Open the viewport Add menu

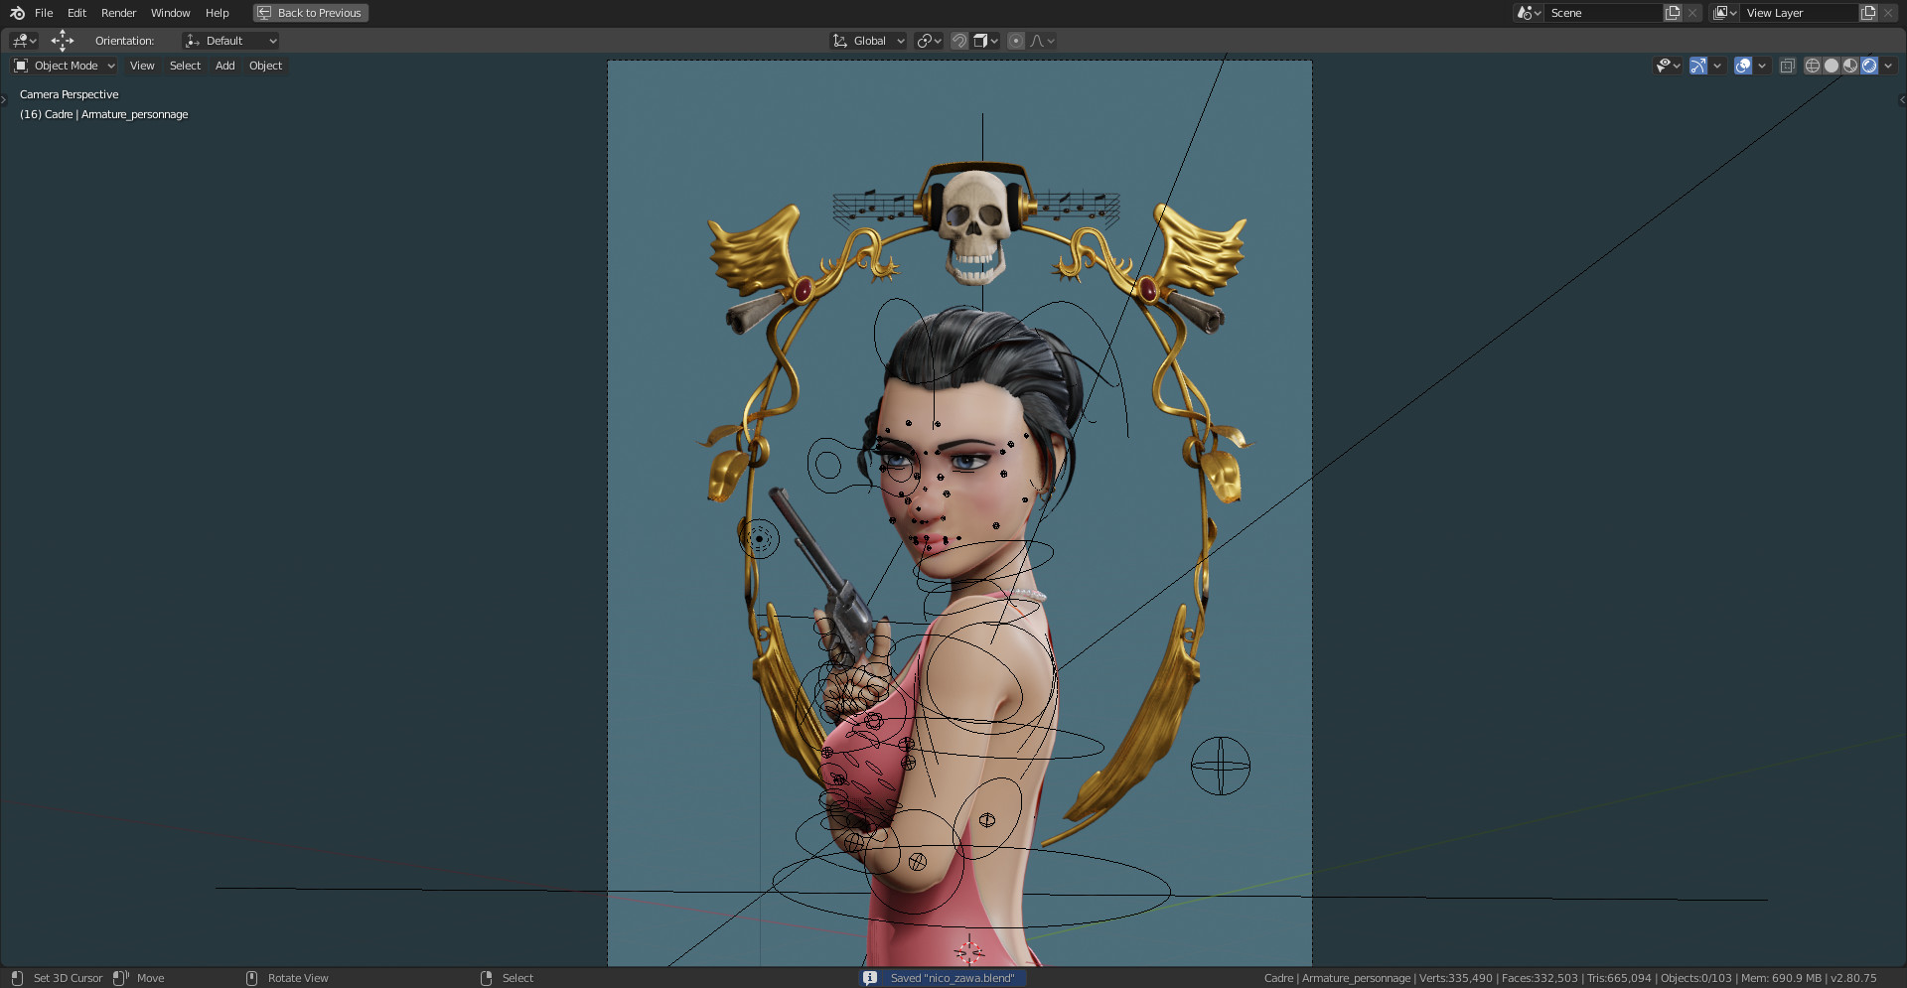(225, 66)
